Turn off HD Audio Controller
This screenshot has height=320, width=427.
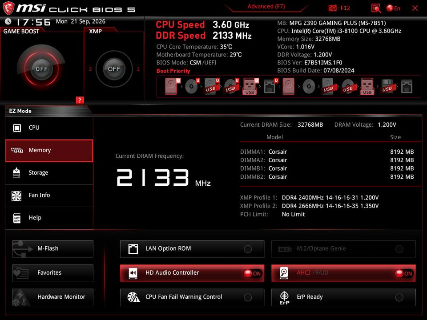point(192,273)
